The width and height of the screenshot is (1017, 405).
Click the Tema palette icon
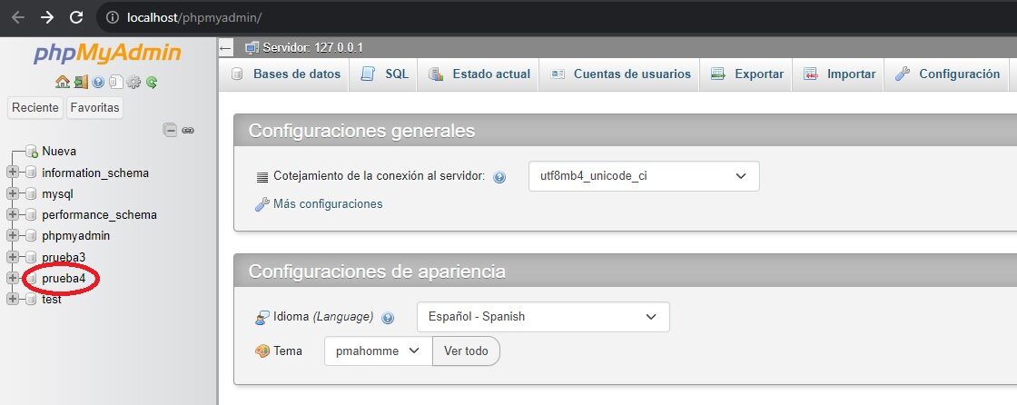coord(262,351)
